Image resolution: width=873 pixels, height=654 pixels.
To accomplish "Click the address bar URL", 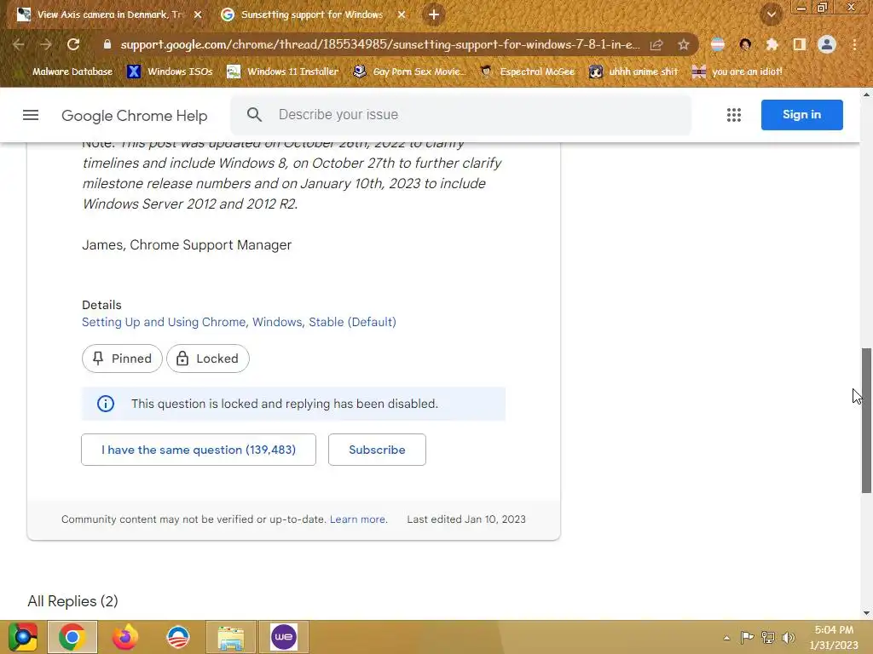I will [379, 44].
